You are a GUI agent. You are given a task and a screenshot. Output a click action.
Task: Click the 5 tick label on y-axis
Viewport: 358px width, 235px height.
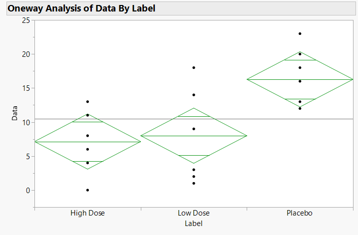pos(28,156)
